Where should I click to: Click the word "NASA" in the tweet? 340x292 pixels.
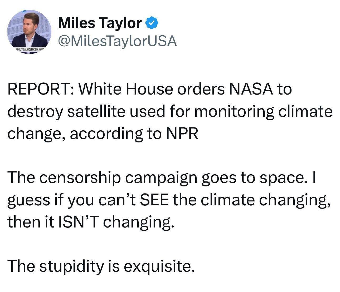click(250, 89)
